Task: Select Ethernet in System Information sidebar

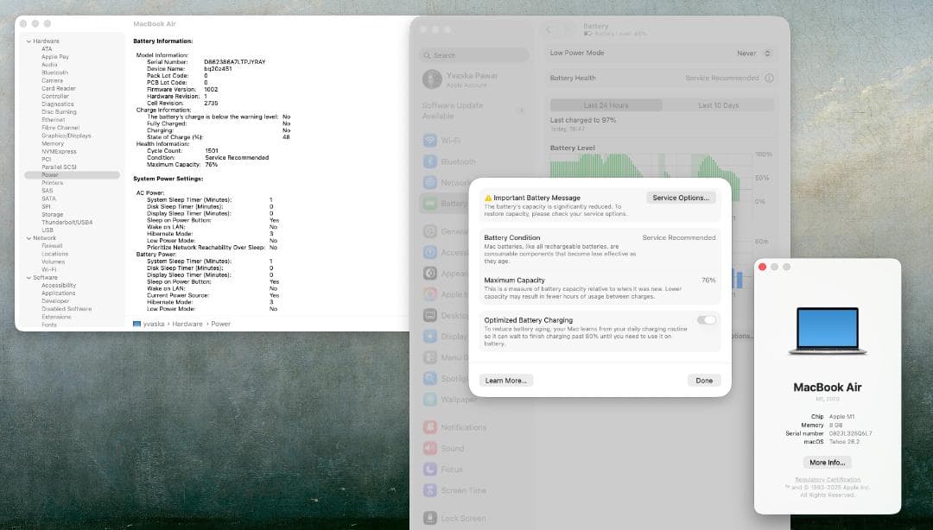Action: 53,120
